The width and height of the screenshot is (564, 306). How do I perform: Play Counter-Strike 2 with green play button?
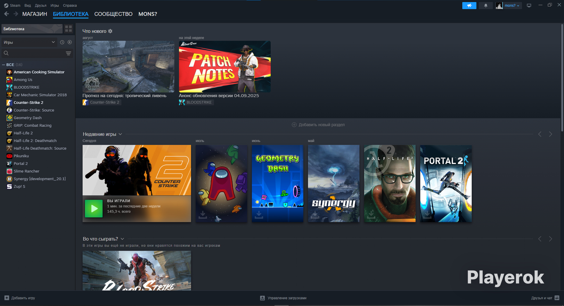click(x=94, y=209)
